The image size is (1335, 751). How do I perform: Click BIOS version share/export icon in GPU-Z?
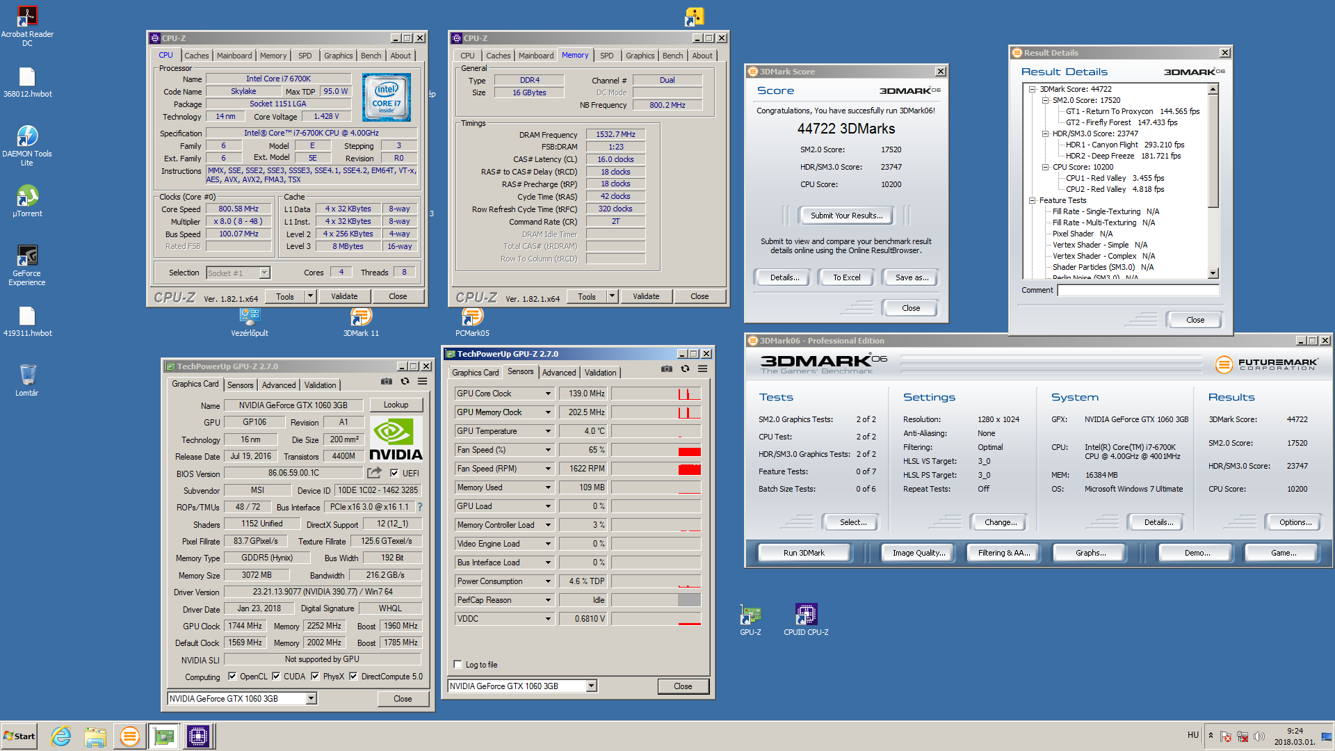pyautogui.click(x=374, y=473)
